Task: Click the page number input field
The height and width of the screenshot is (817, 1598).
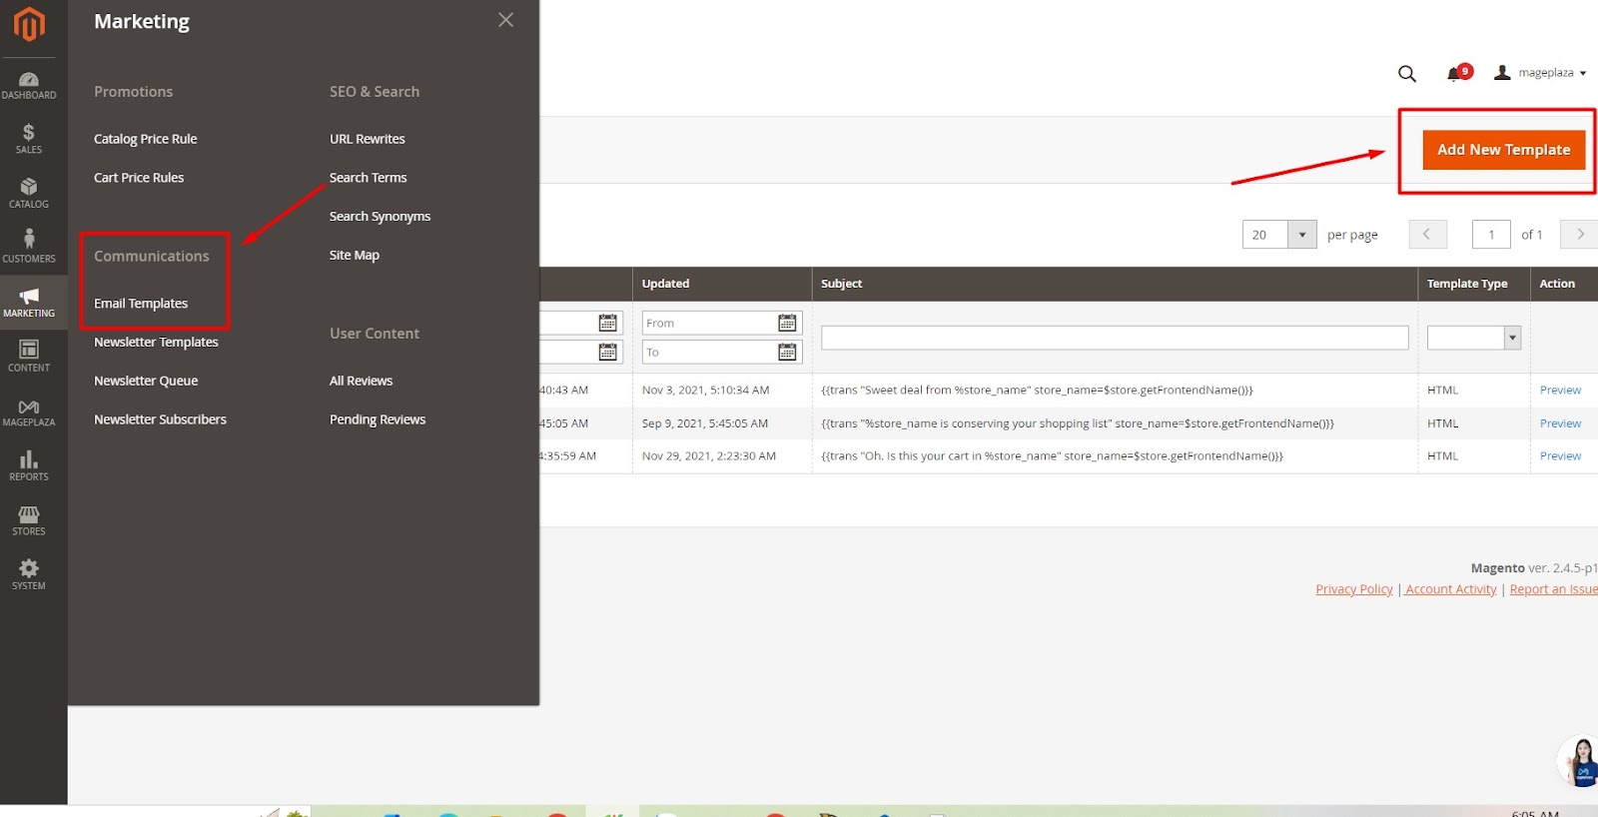Action: [1491, 235]
